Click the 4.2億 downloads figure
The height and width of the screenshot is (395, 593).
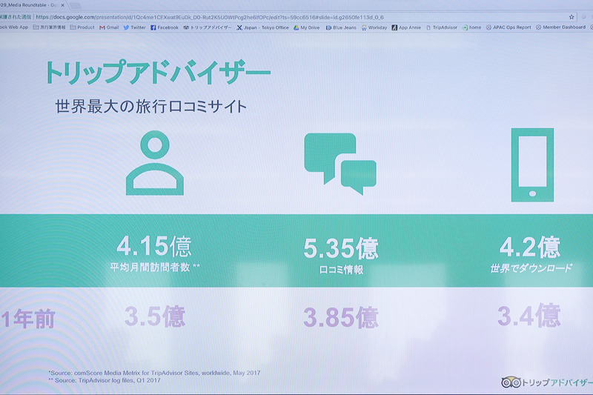pyautogui.click(x=530, y=247)
